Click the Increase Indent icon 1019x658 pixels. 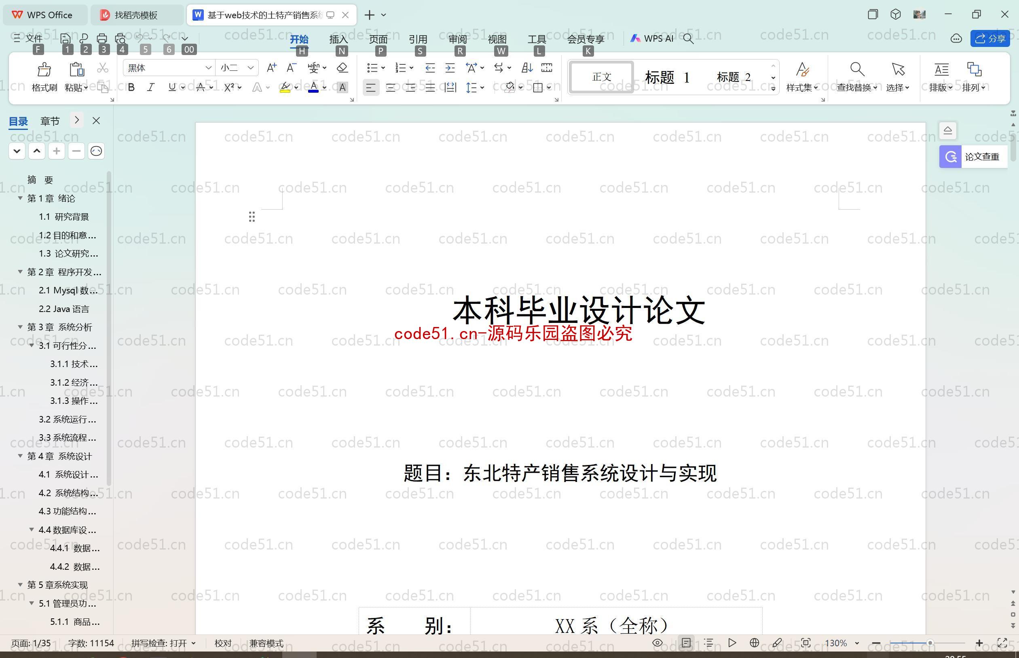[450, 68]
